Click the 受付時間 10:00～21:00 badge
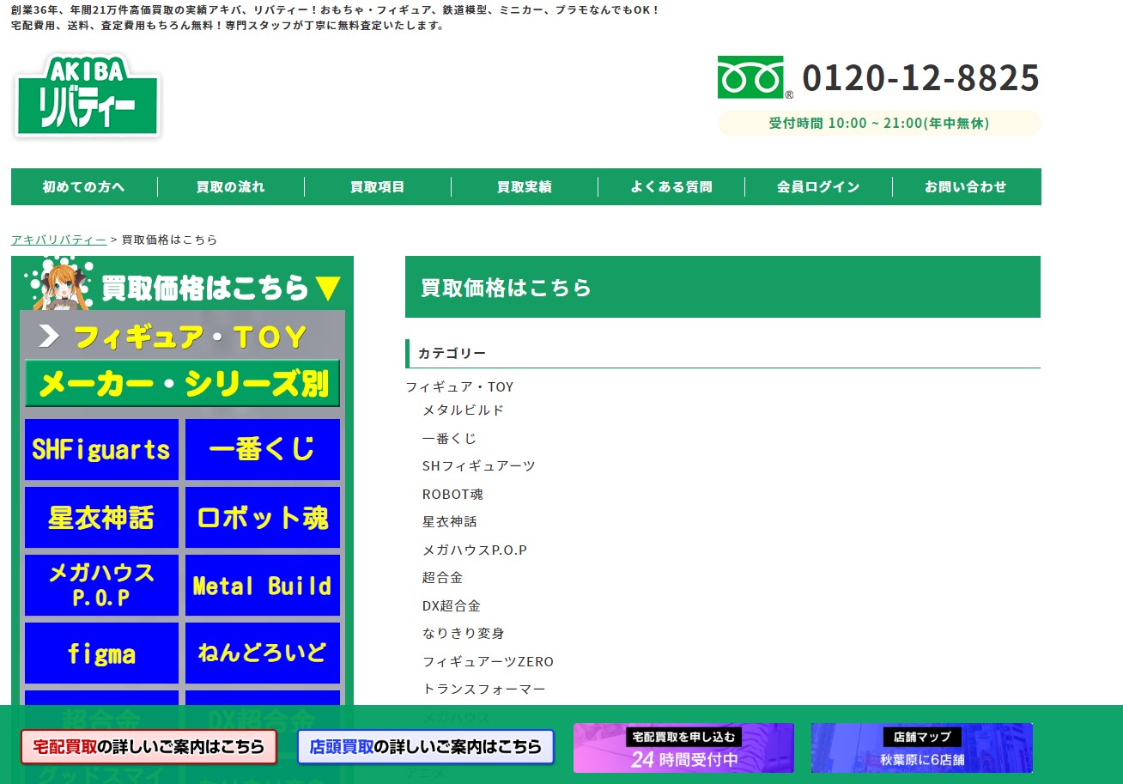 tap(879, 123)
